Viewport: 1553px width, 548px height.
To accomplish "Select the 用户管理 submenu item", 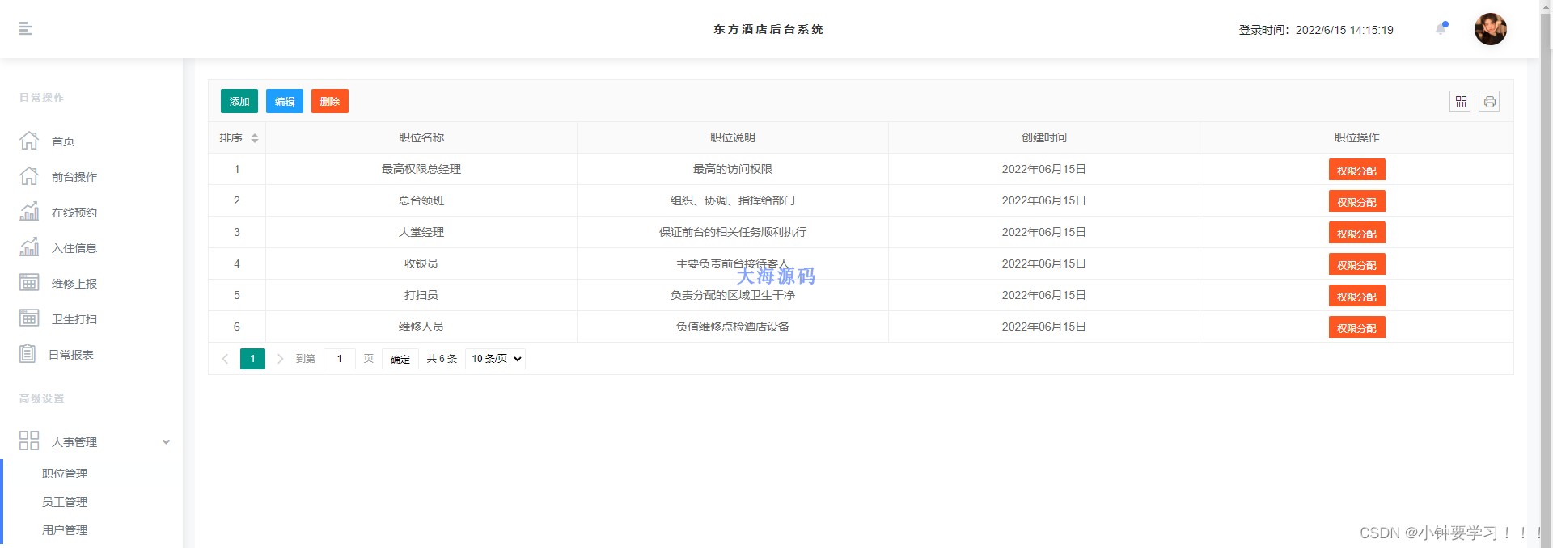I will pyautogui.click(x=65, y=530).
